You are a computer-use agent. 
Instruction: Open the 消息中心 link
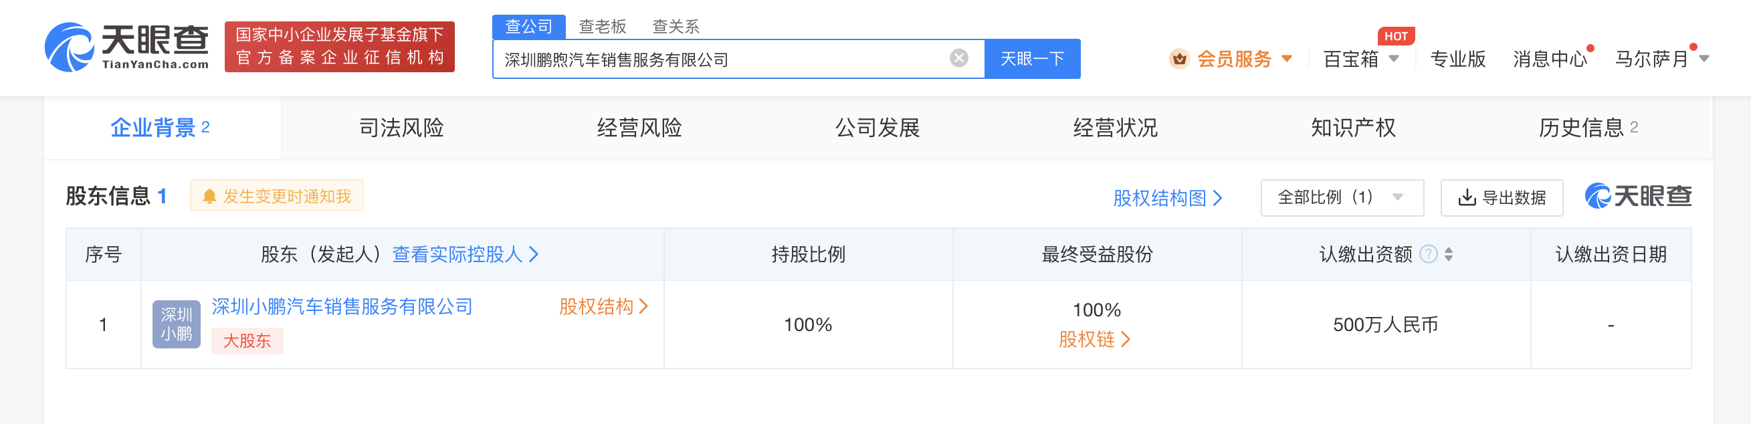pos(1550,59)
